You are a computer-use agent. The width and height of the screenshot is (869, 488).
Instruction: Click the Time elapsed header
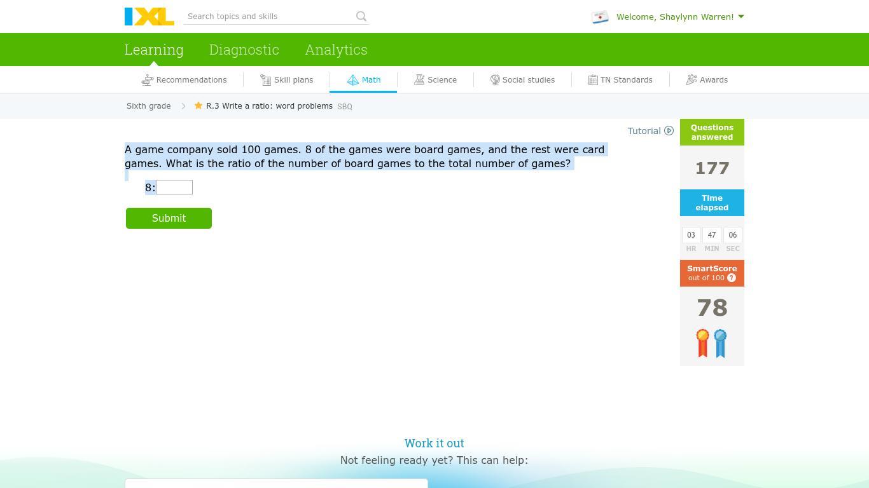pyautogui.click(x=712, y=203)
